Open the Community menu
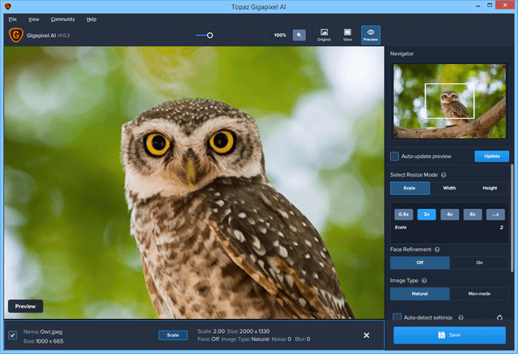The height and width of the screenshot is (354, 518). click(62, 19)
